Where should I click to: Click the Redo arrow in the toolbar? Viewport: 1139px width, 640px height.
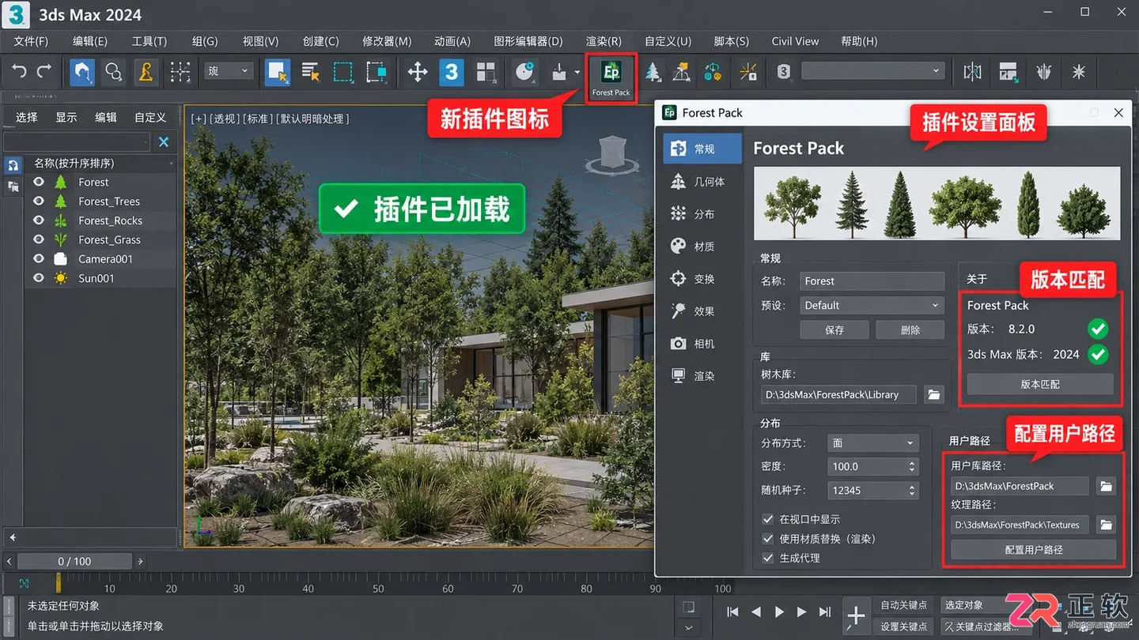pyautogui.click(x=45, y=72)
